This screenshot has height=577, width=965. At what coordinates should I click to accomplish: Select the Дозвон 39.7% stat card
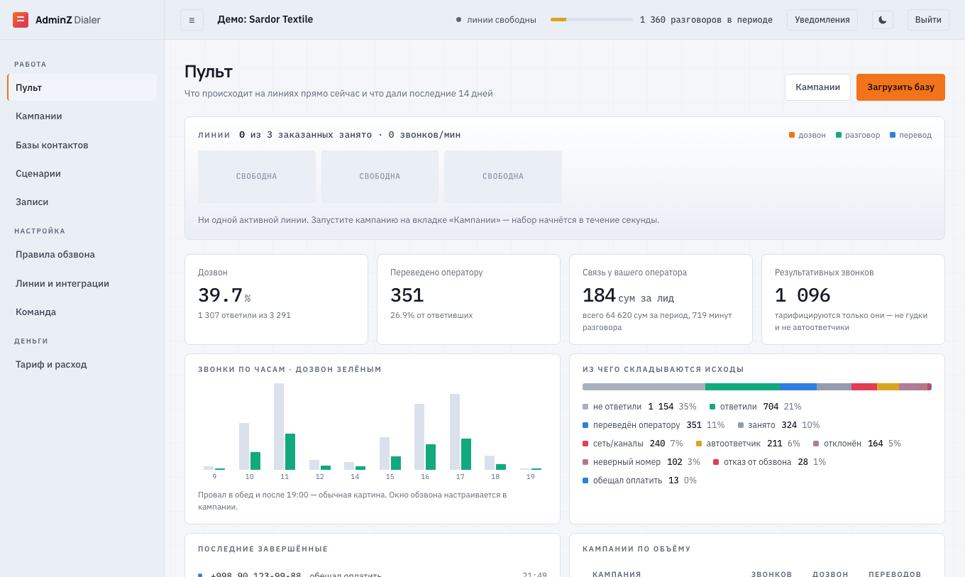276,300
